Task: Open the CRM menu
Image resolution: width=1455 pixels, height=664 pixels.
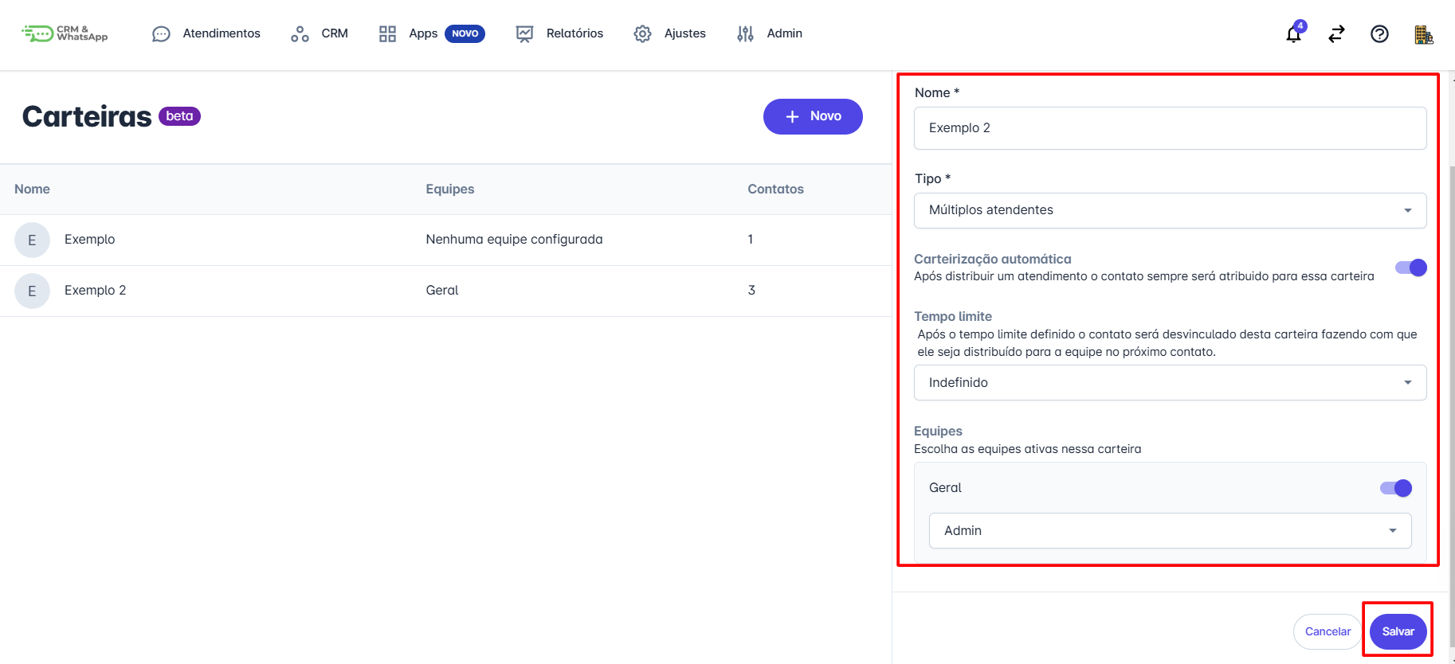Action: pos(320,33)
